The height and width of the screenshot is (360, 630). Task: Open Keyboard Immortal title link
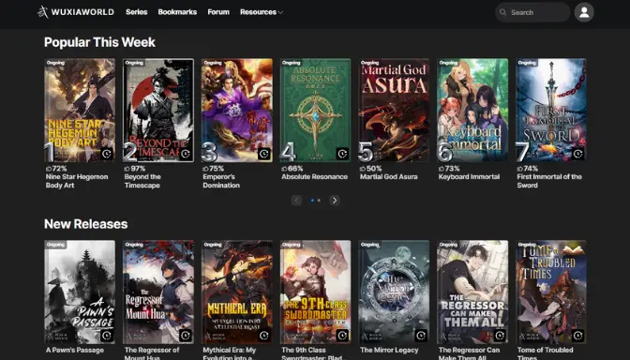(x=470, y=177)
